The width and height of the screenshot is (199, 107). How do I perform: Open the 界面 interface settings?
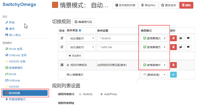click(x=10, y=23)
